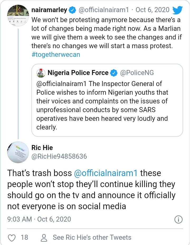Screen dimensions: 190x245
Task: Click the heart like icon
Action: 11,238
